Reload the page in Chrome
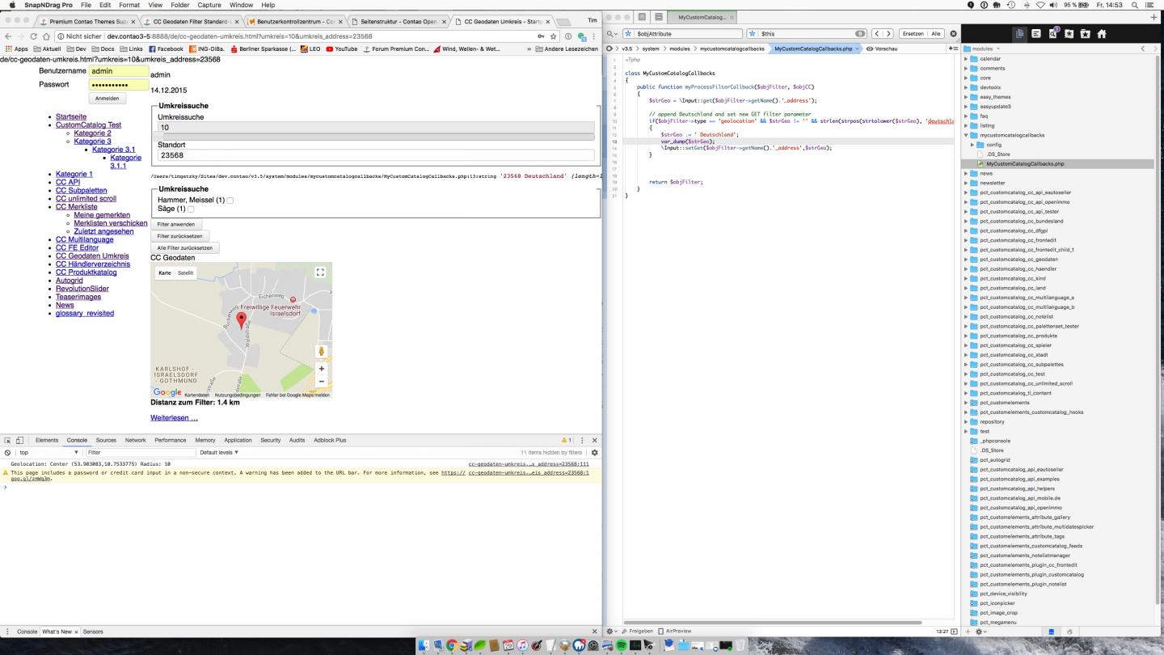Viewport: 1164px width, 655px height. click(x=34, y=36)
